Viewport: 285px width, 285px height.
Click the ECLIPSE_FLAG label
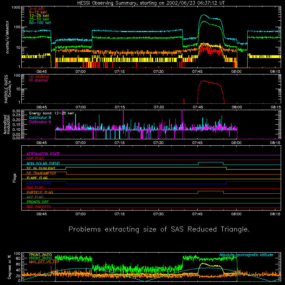(x=39, y=183)
